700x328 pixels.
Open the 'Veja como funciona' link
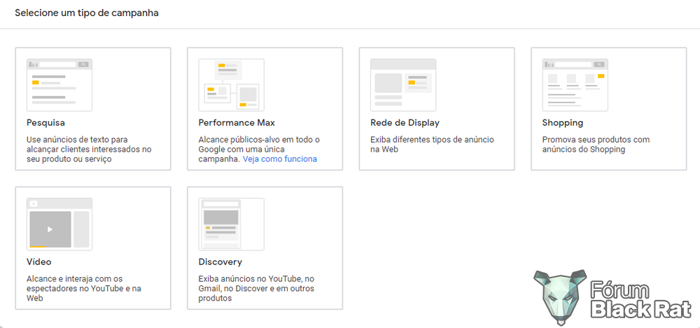tap(280, 159)
